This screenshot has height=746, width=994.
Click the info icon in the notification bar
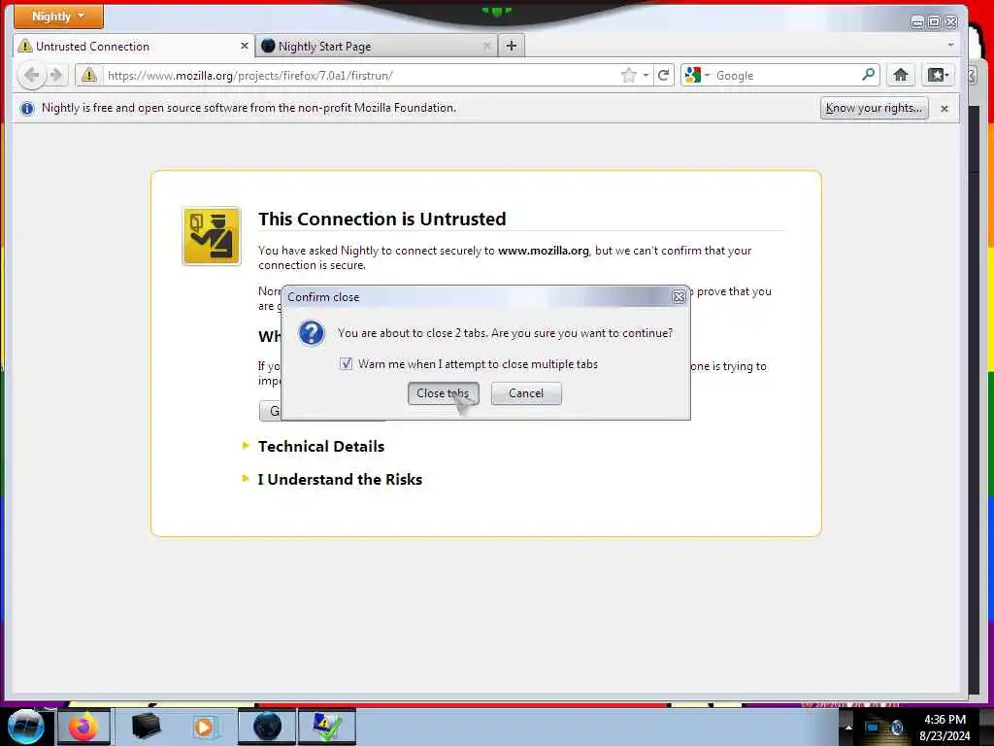(26, 109)
